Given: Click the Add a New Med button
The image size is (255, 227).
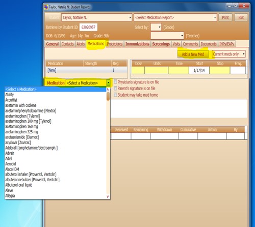Looking at the screenshot, I should 193,54.
